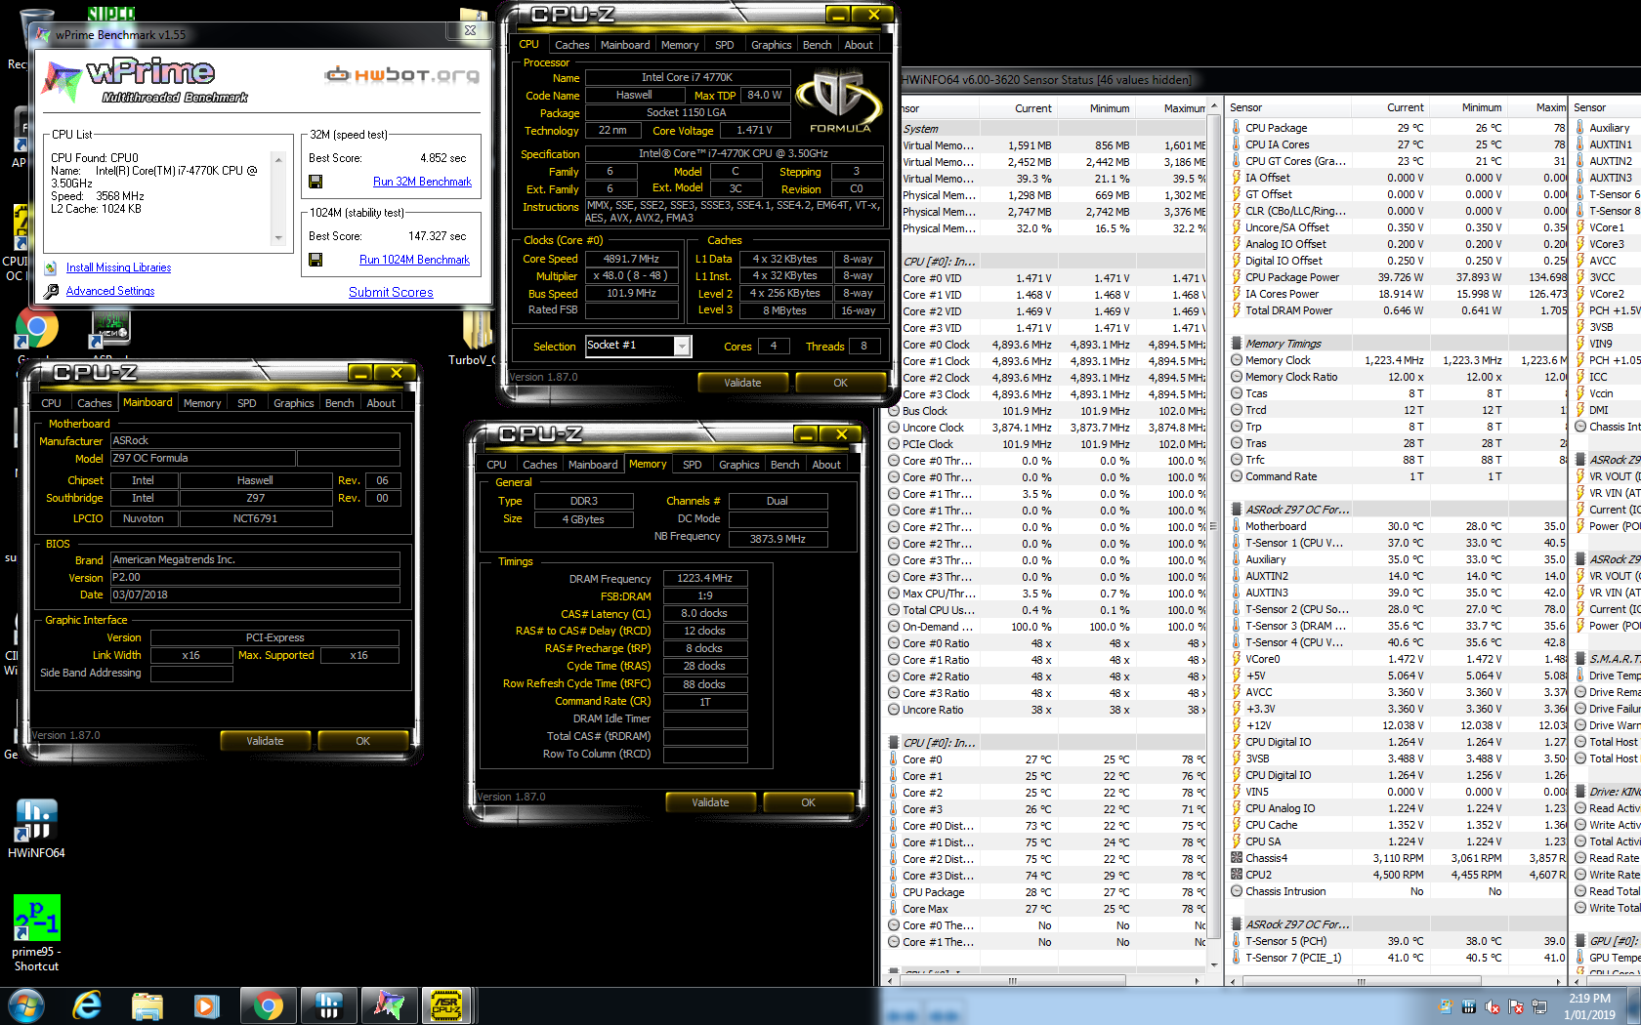The width and height of the screenshot is (1641, 1025).
Task: Switch to HWiNFO64 in the taskbar
Action: tap(328, 1005)
